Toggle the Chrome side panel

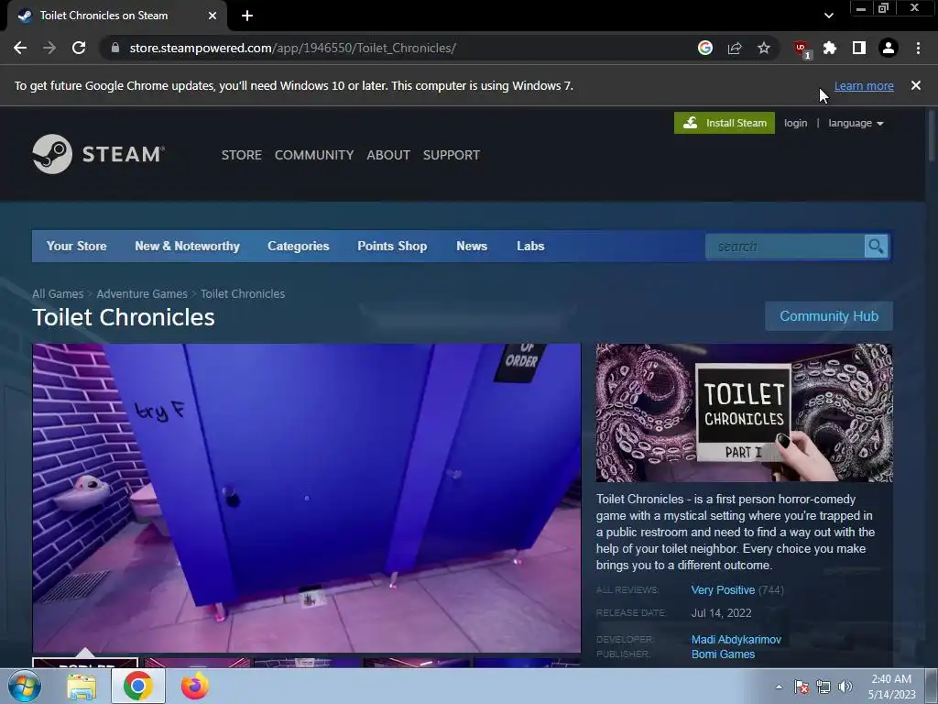click(859, 48)
